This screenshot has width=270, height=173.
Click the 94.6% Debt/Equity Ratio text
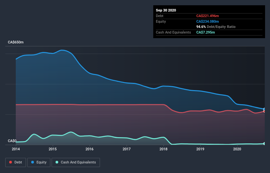(x=216, y=27)
